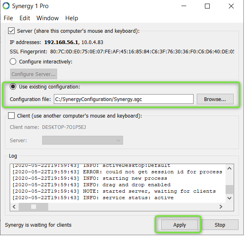The width and height of the screenshot is (245, 238).
Task: Click log scroll down arrow
Action: (229, 198)
